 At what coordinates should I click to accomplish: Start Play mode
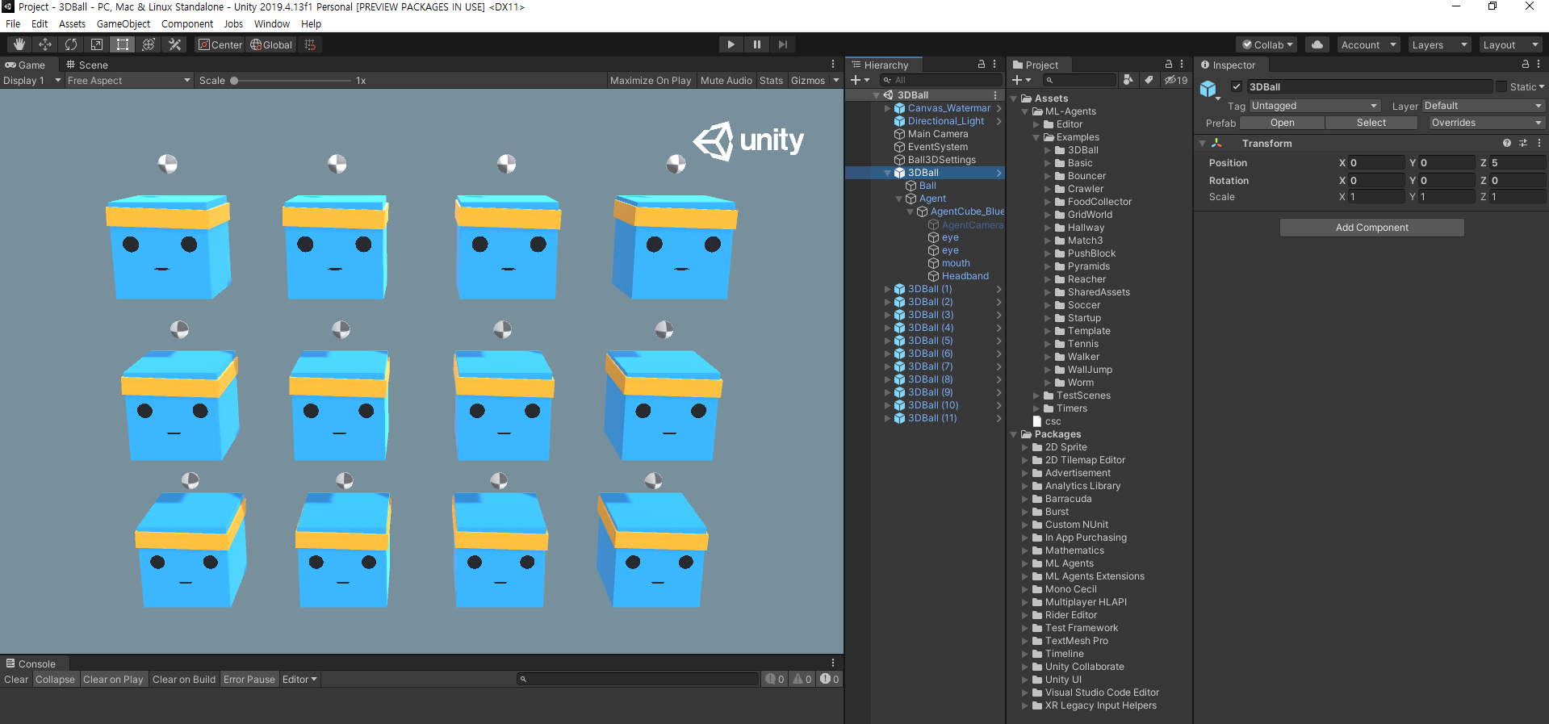(x=731, y=44)
